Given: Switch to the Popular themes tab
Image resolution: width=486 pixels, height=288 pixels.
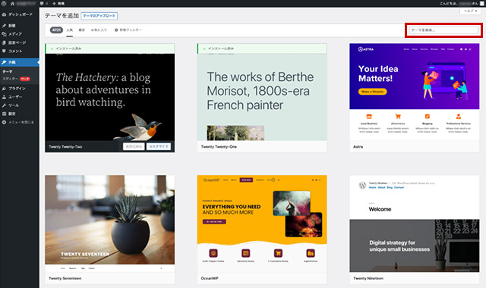Looking at the screenshot, I should [x=69, y=30].
